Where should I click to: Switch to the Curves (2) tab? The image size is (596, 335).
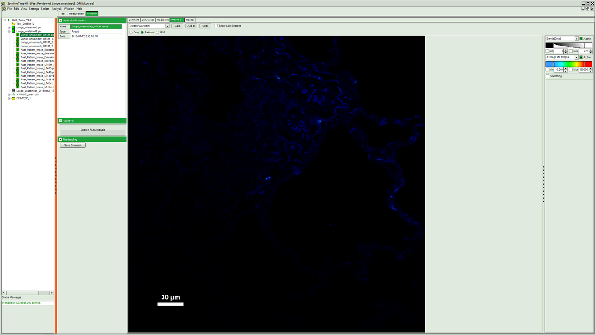[x=148, y=20]
